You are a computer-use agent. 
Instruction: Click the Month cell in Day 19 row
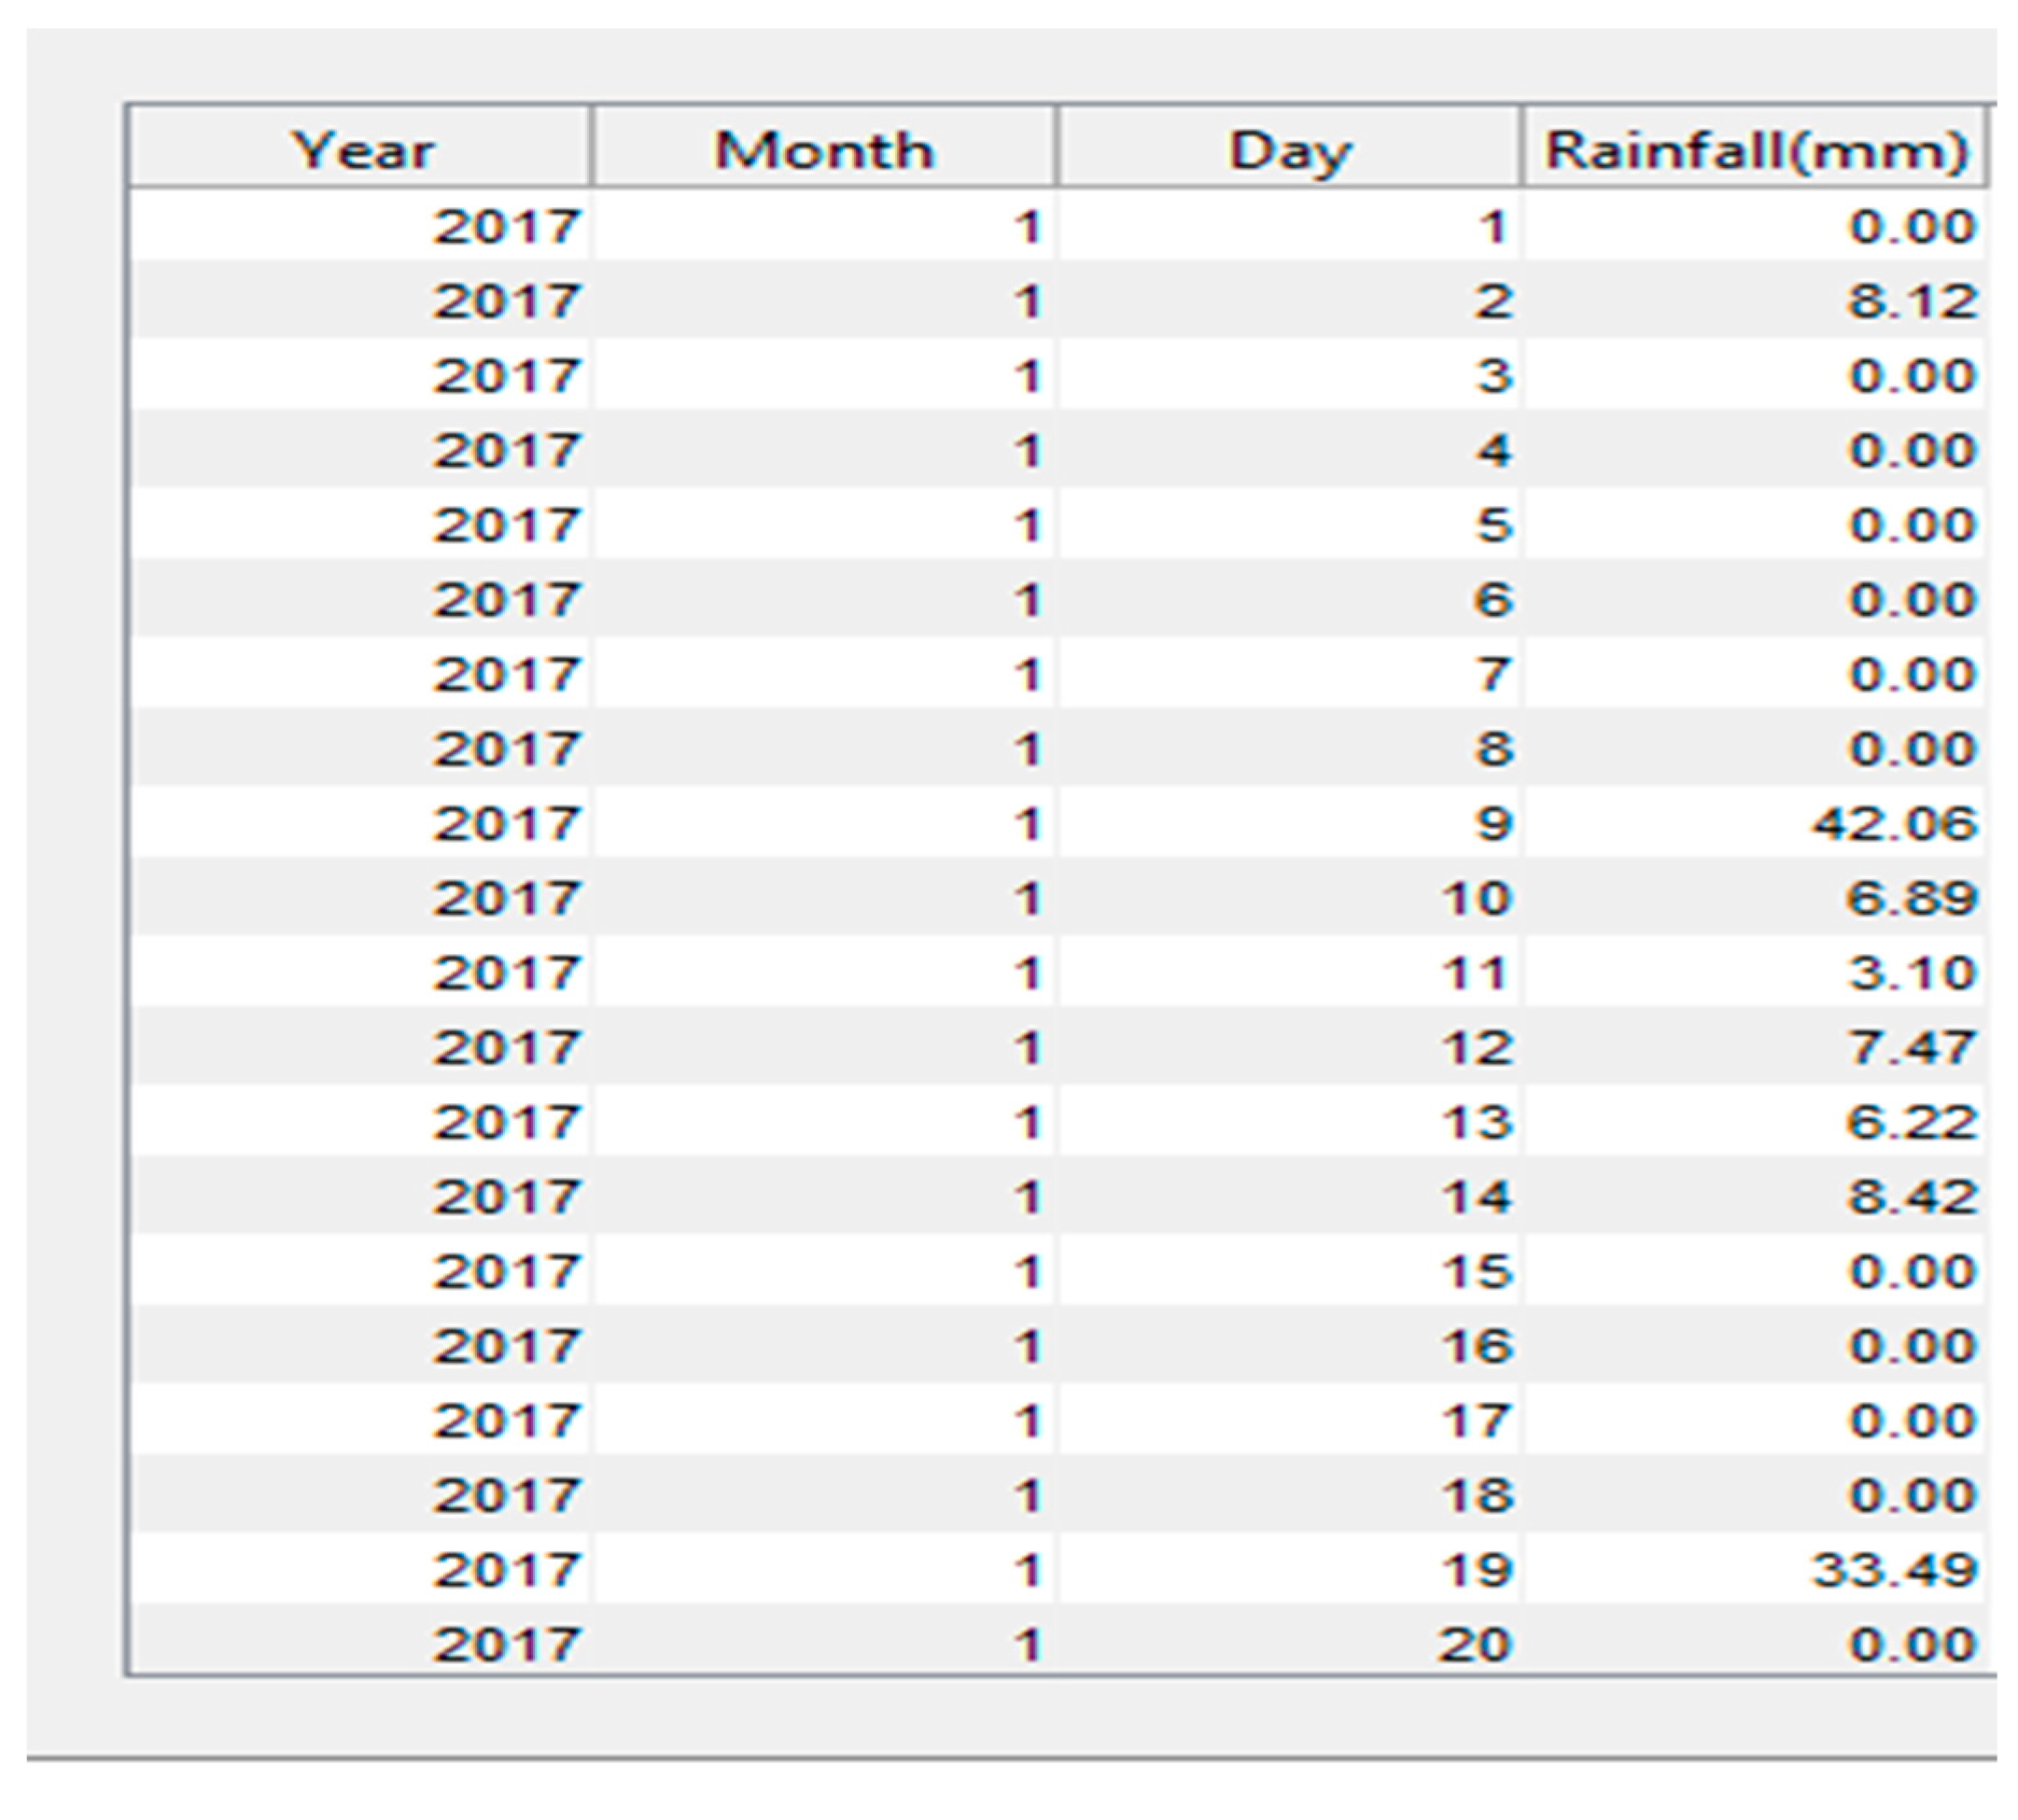[x=824, y=1569]
